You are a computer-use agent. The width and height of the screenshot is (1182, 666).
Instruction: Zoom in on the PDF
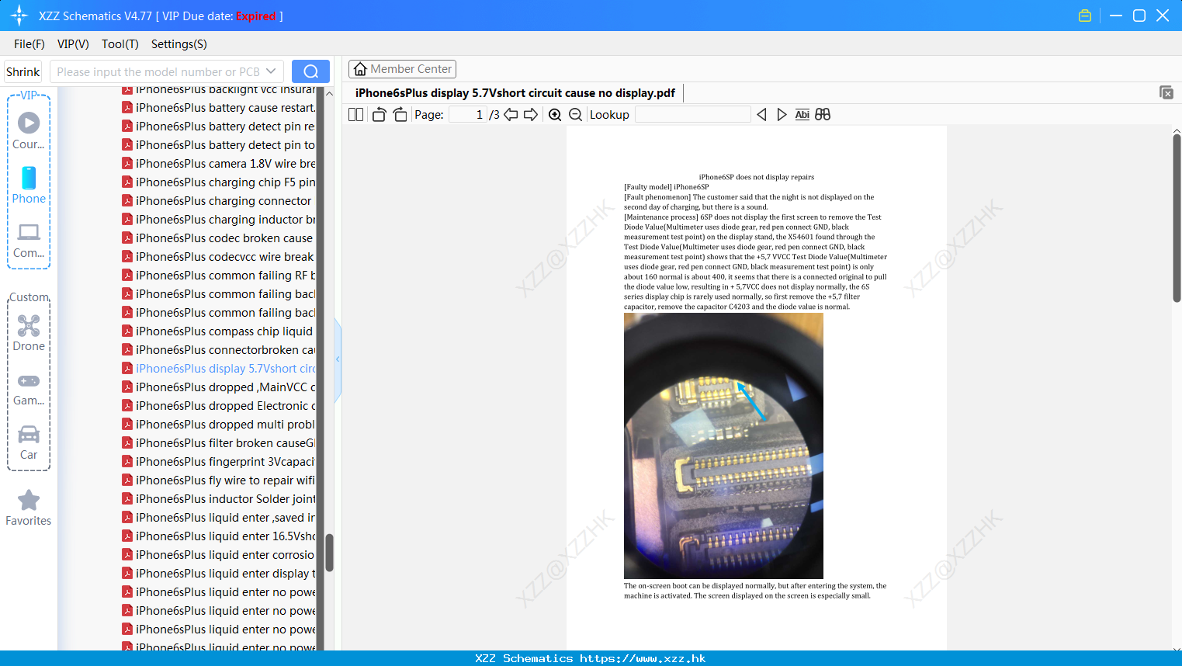555,114
